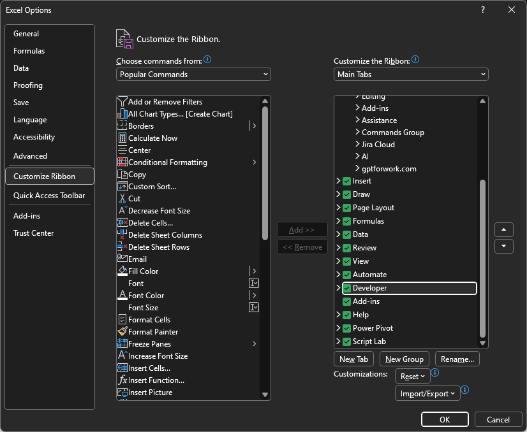Click the Fill Color bucket icon
527x432 pixels.
(122, 271)
